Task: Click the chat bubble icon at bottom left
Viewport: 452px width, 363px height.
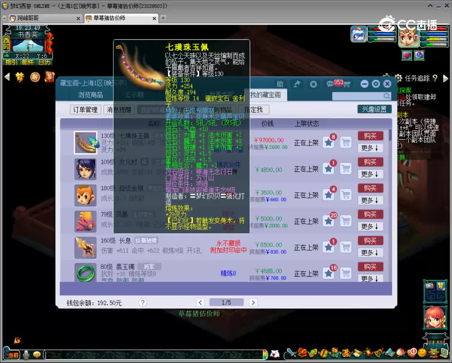Action: coord(37,355)
